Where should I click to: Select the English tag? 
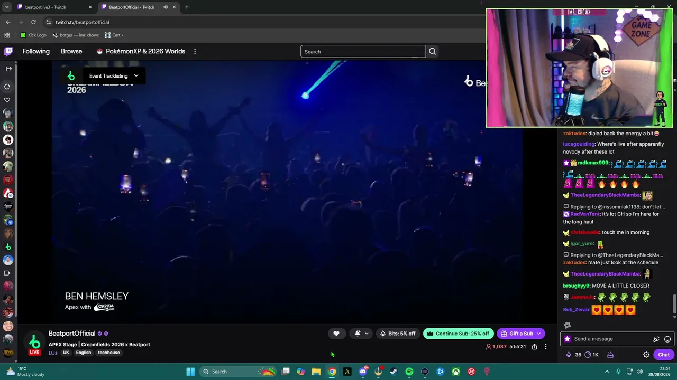(83, 353)
